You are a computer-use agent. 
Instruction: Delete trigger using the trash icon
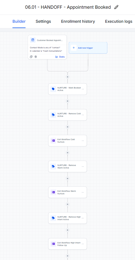(36, 57)
